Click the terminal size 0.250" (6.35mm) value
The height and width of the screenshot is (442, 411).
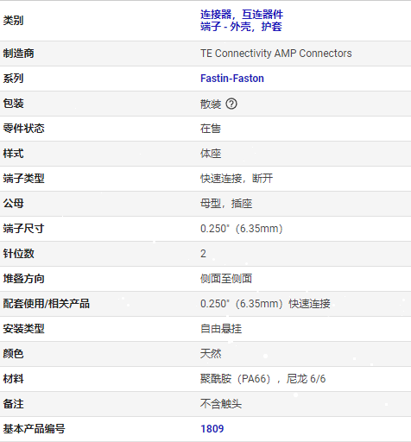(242, 229)
